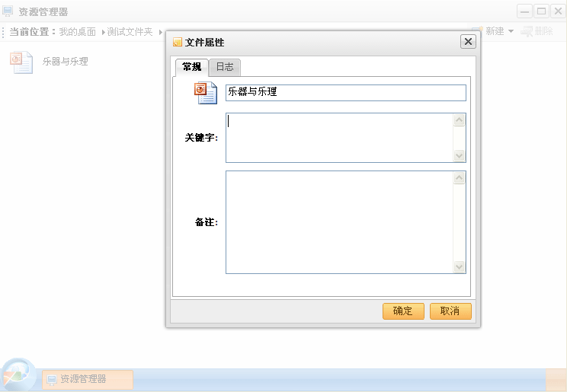Click the 删除 toolbar button
The image size is (567, 392).
tap(537, 31)
